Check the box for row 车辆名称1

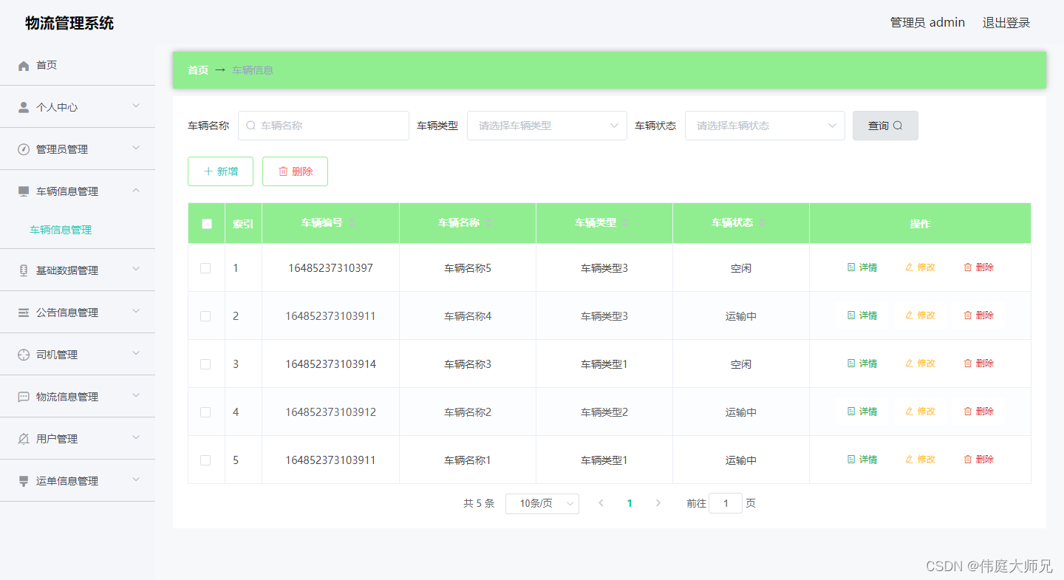pos(205,460)
